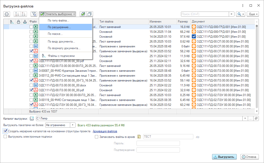Screen dimensions: 264x163
Task: Open the Не ограничено package size dropdown
Action: coord(73,125)
